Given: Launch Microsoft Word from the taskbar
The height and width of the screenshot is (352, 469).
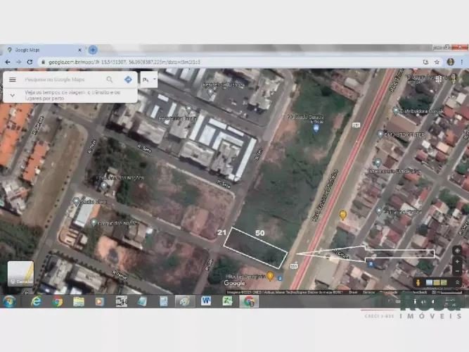Looking at the screenshot, I should pyautogui.click(x=206, y=301).
